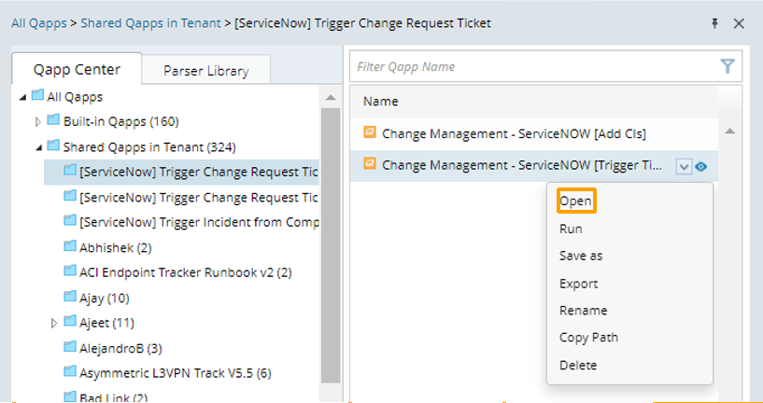Click Shared Qapps in Tenant breadcrumb
The height and width of the screenshot is (403, 763).
tap(149, 23)
